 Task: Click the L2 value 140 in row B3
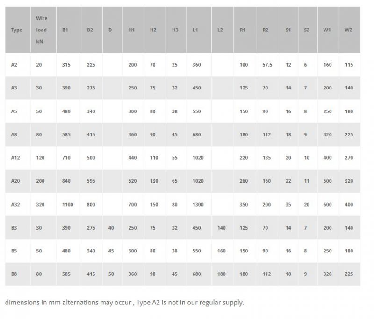222,228
